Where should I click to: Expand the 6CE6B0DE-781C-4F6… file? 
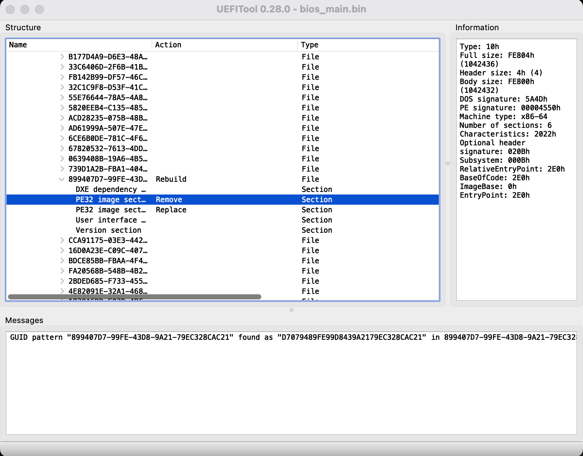(62, 138)
